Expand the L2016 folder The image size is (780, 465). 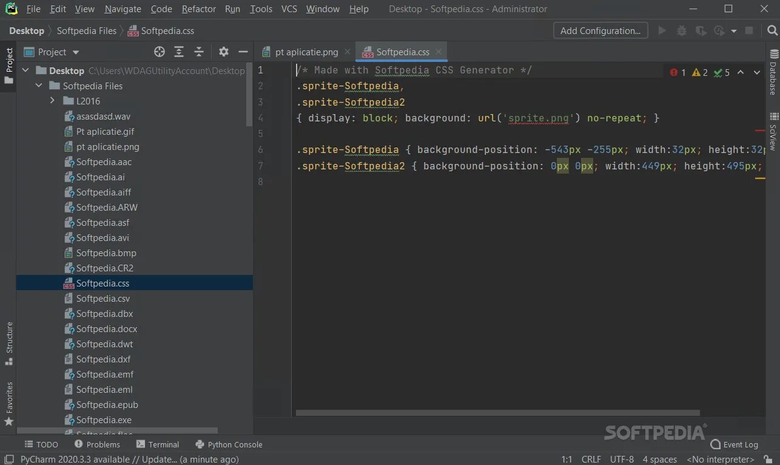coord(53,101)
